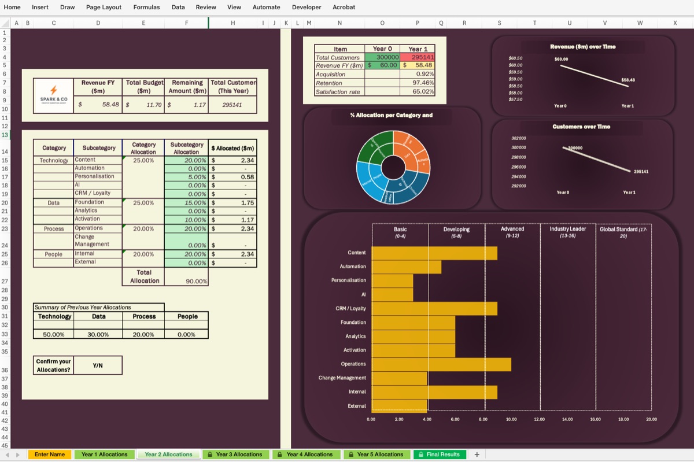
Task: Open the View ribbon tab
Action: [234, 7]
